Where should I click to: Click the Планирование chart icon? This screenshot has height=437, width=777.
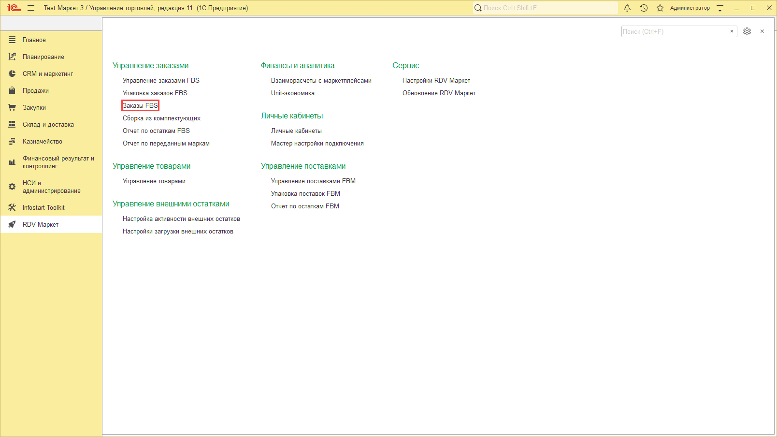click(12, 57)
